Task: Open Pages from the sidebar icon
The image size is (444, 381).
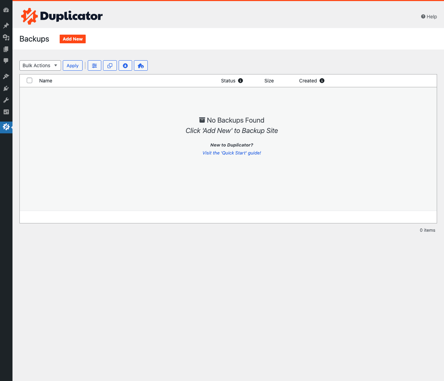Action: pyautogui.click(x=6, y=49)
